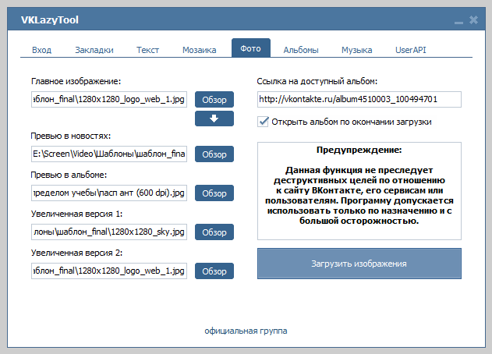The width and height of the screenshot is (492, 354).
Task: Browse for Увеличенная версия 2 file
Action: [x=214, y=271]
